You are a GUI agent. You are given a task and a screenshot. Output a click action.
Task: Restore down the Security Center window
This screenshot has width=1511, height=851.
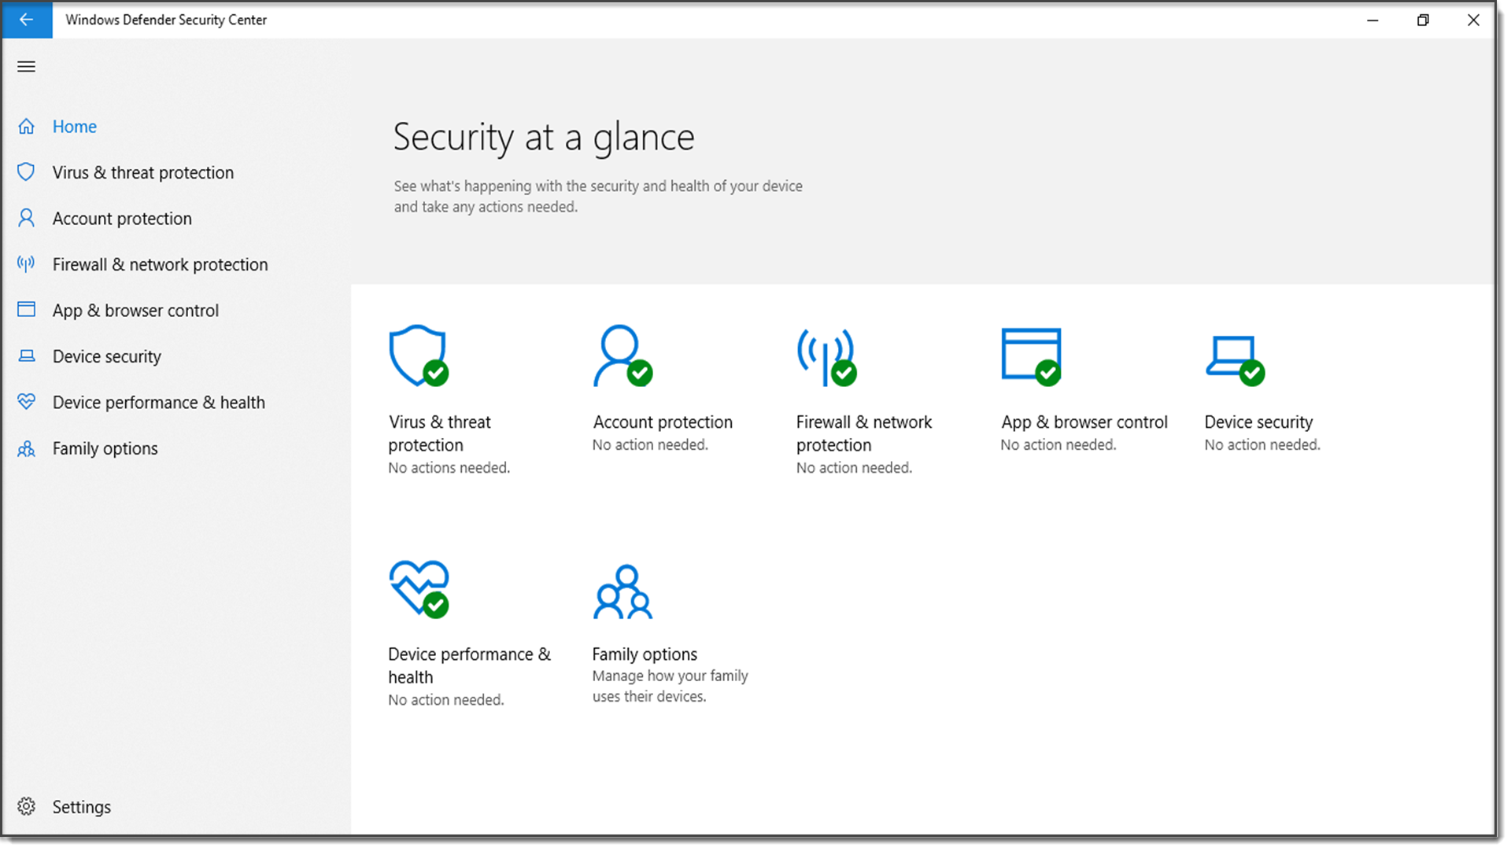(1423, 20)
